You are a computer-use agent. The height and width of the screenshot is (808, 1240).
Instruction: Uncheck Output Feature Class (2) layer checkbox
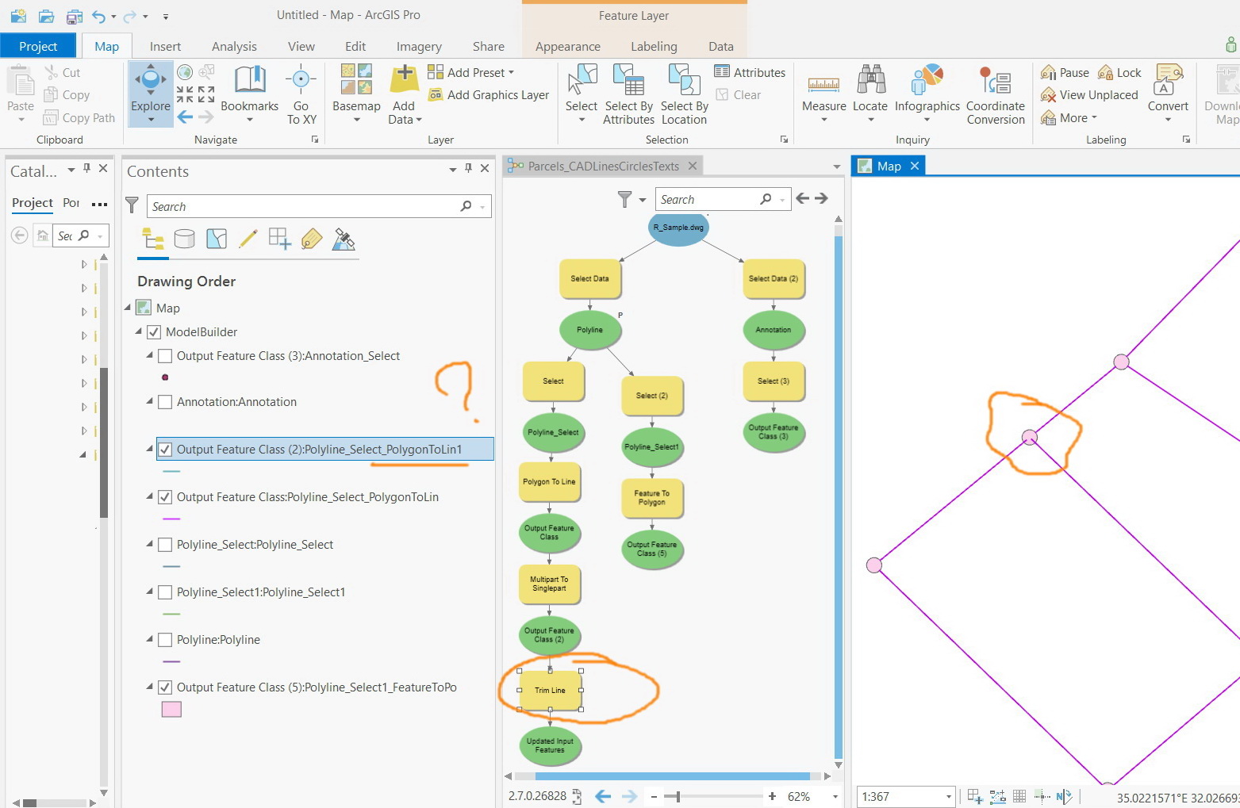pyautogui.click(x=165, y=450)
